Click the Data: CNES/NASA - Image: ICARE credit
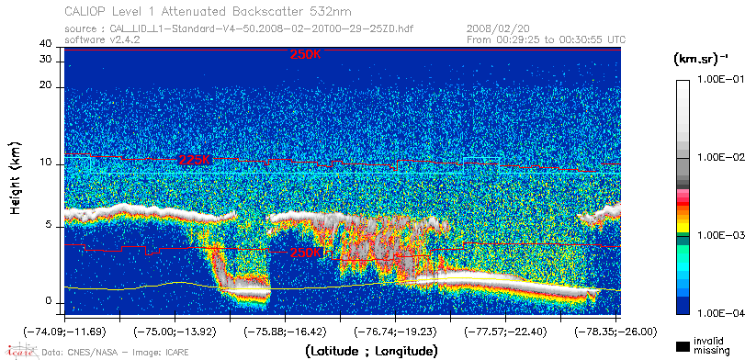The image size is (745, 360). pos(116,353)
